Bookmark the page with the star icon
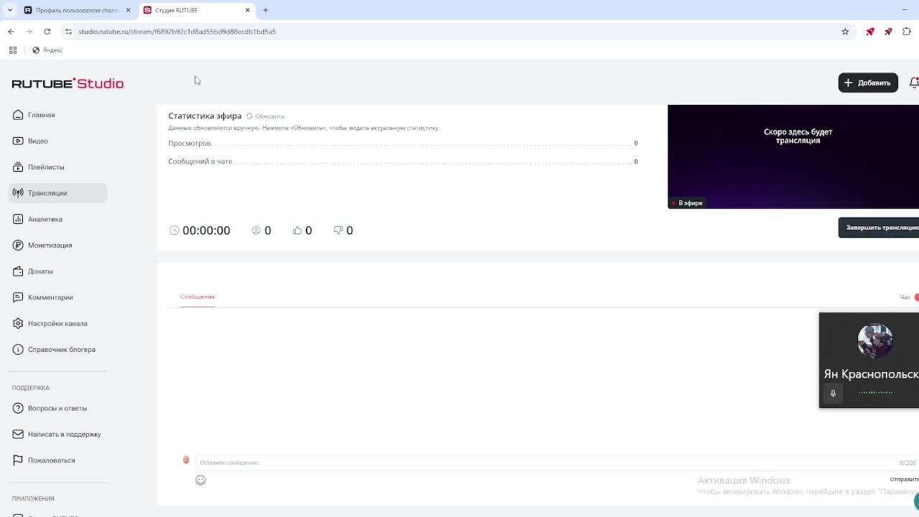The image size is (919, 517). (x=845, y=32)
